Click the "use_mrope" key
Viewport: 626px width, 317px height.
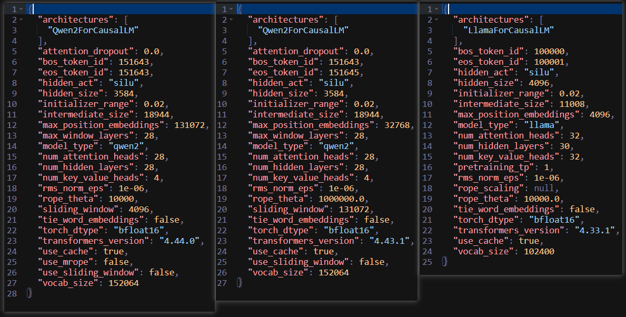[x=66, y=262]
